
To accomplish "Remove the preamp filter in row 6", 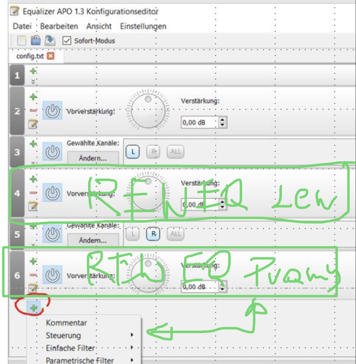I will pos(33,275).
